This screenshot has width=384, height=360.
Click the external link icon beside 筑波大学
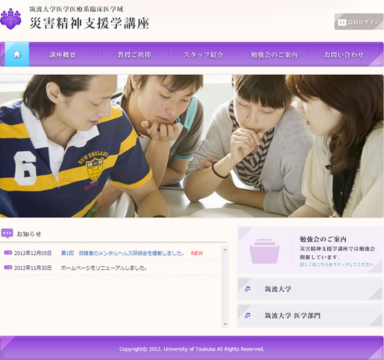click(x=247, y=289)
